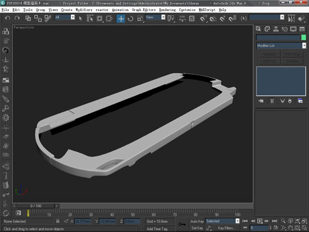Click the Align tool icon
309x232 pixels.
(x=301, y=19)
